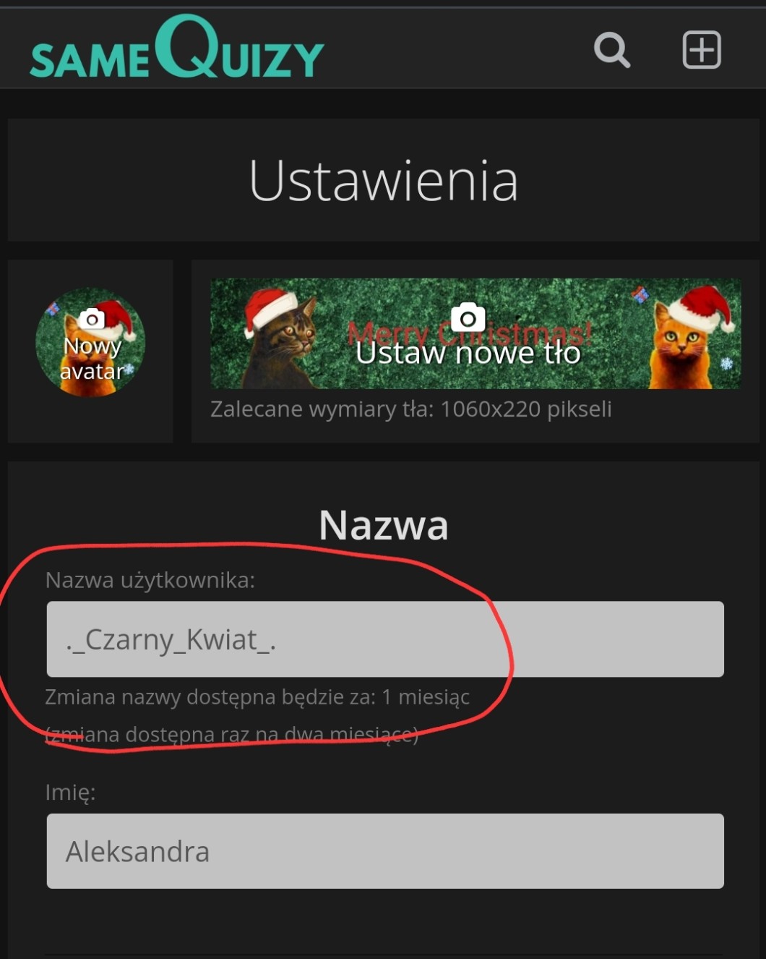Viewport: 766px width, 959px height.
Task: Click the "Imię:" label
Action: point(70,793)
